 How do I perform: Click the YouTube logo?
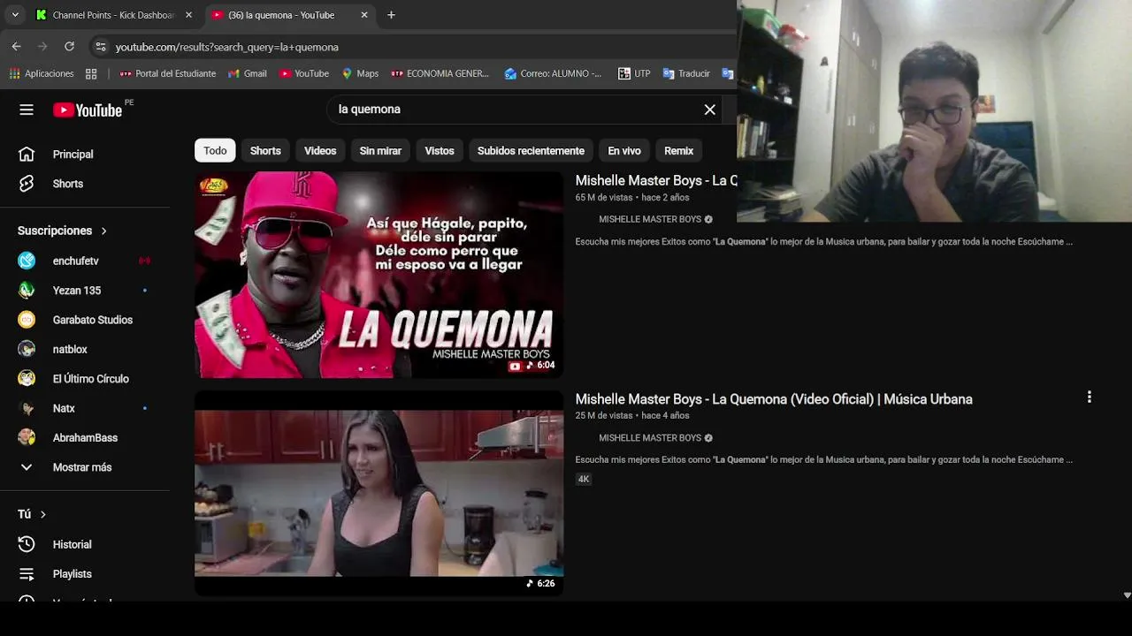pos(88,110)
